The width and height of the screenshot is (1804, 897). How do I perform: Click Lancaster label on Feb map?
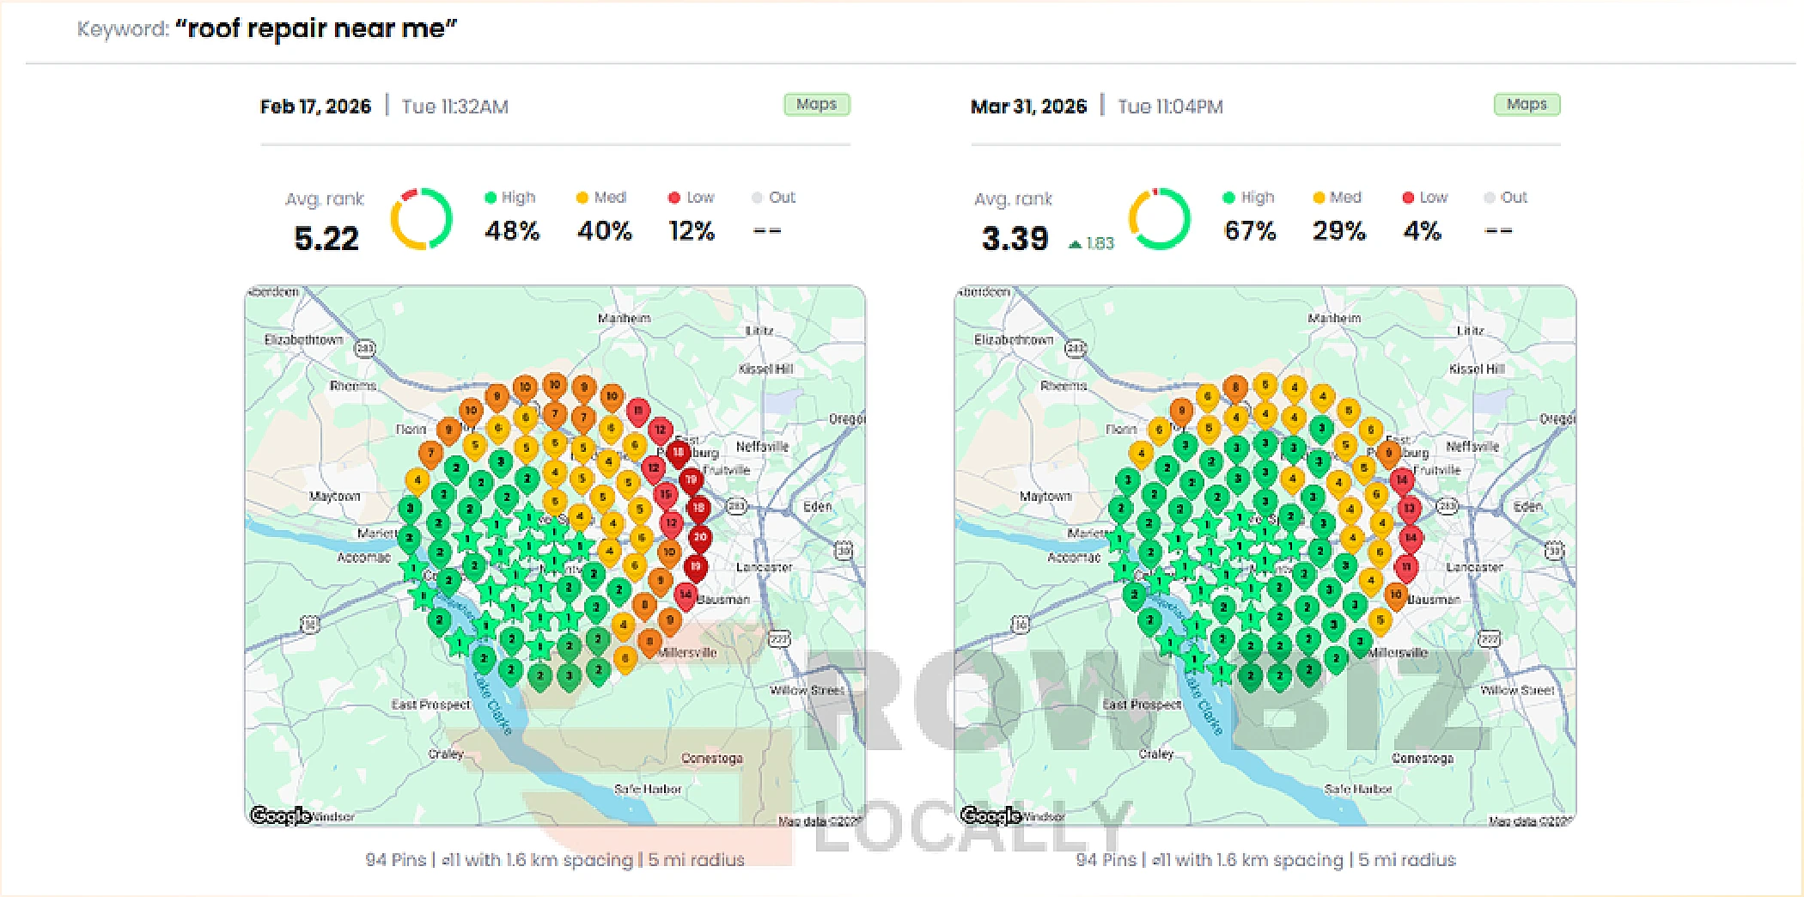click(764, 567)
